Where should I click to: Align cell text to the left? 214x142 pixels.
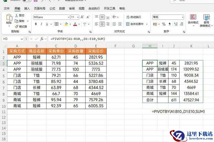click(96, 24)
